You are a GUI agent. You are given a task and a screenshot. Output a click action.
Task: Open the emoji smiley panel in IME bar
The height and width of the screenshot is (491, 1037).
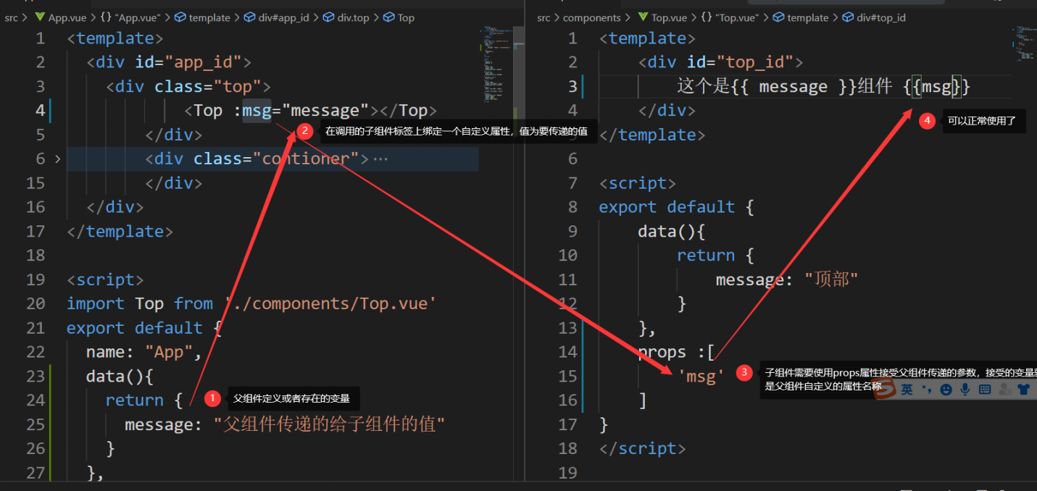point(946,390)
